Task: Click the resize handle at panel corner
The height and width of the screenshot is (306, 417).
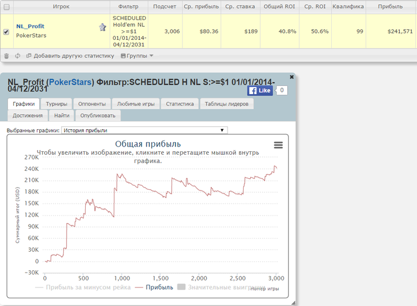Action: (293, 303)
